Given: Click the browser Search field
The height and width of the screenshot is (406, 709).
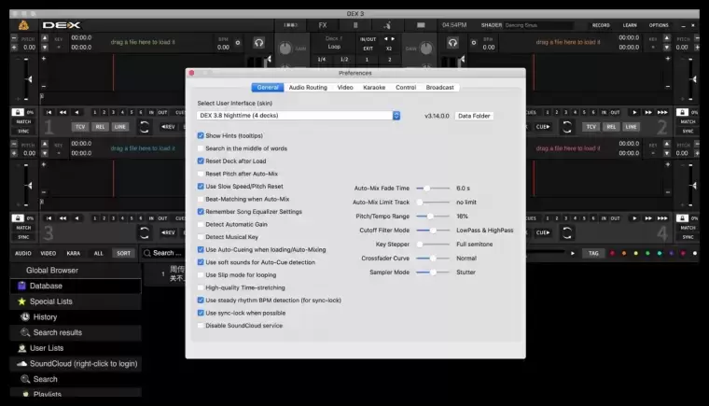Looking at the screenshot, I should (x=162, y=253).
